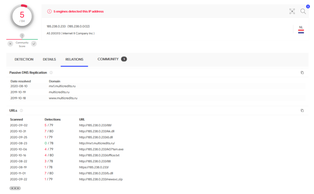314x194 pixels.
Task: Click the Domain column header
Action: [x=54, y=81]
